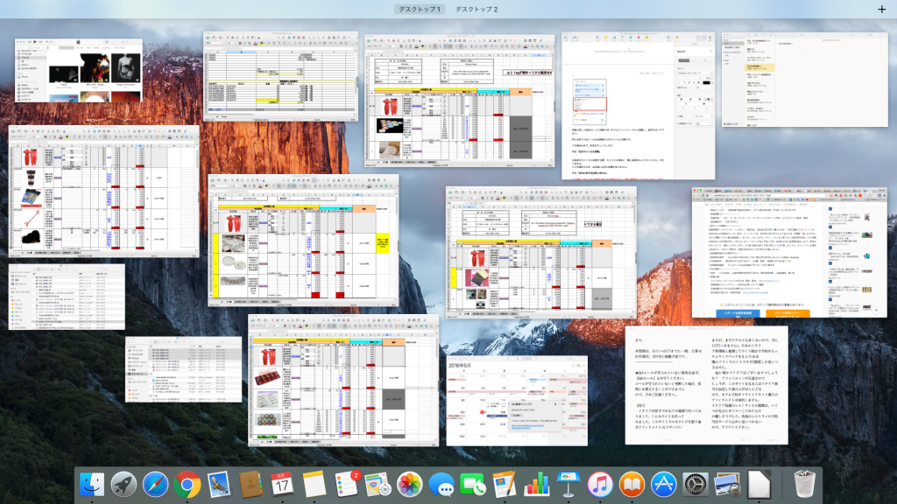Open System Preferences gear icon in Dock
Image resolution: width=897 pixels, height=504 pixels.
coord(695,485)
